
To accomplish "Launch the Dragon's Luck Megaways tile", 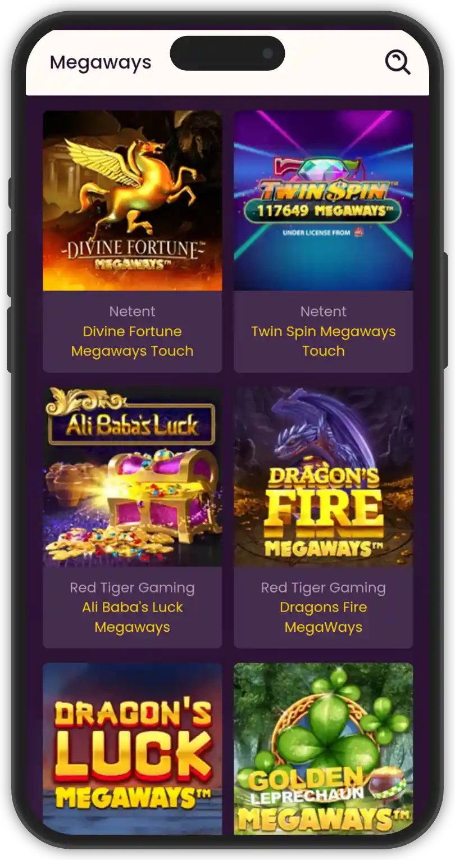I will (133, 749).
